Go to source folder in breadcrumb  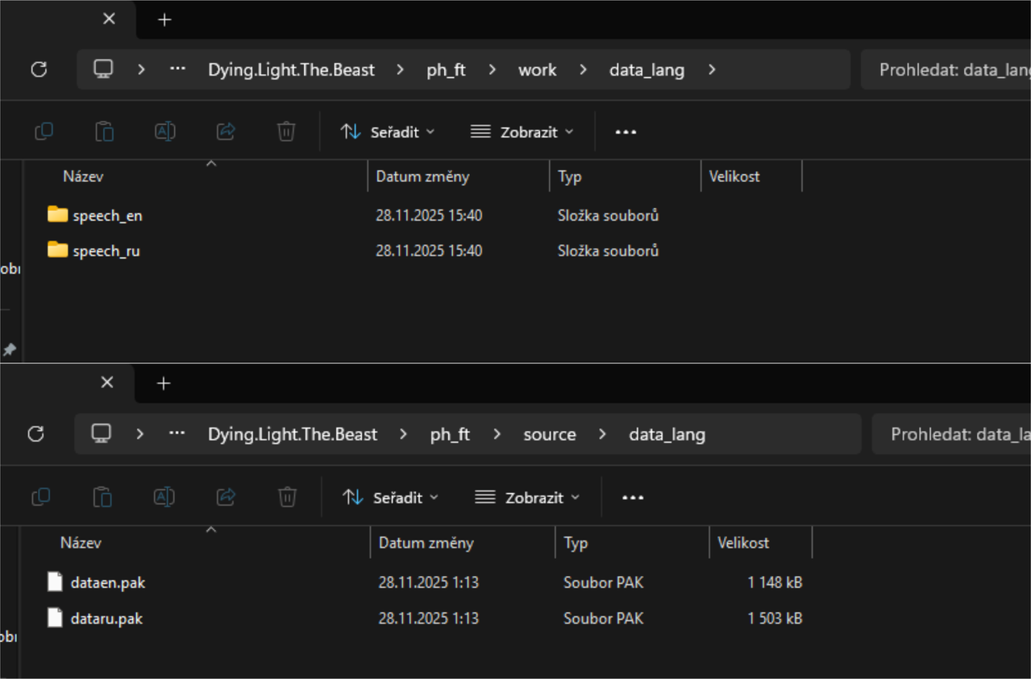(x=550, y=435)
